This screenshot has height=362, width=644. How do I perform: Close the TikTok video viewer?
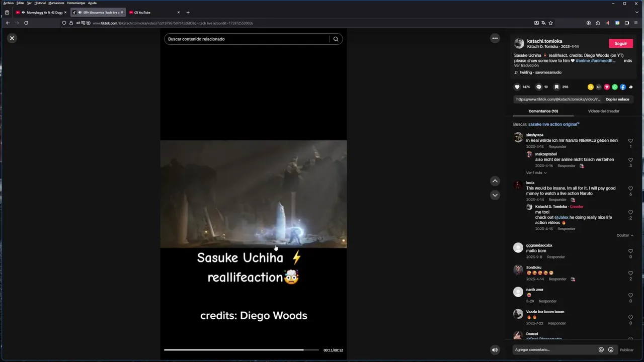[12, 38]
